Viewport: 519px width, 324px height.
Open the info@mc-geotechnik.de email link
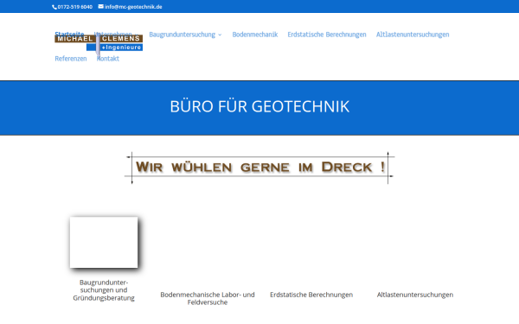pos(133,7)
